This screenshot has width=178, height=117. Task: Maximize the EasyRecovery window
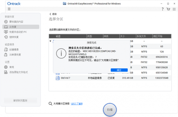point(168,4)
